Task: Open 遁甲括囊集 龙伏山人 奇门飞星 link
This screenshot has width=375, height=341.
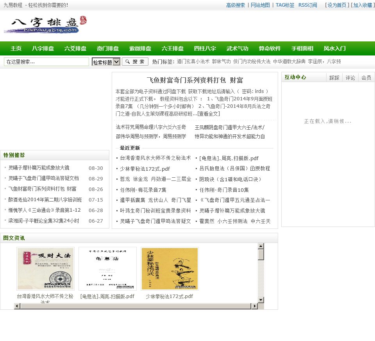Action: (x=156, y=200)
